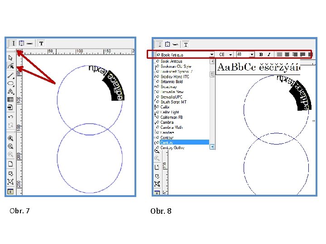Align text right in Obr. 8

pyautogui.click(x=295, y=54)
